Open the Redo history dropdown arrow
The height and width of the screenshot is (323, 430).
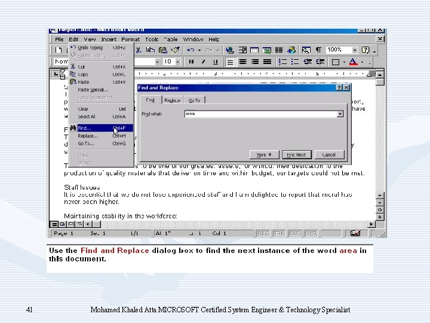[217, 50]
